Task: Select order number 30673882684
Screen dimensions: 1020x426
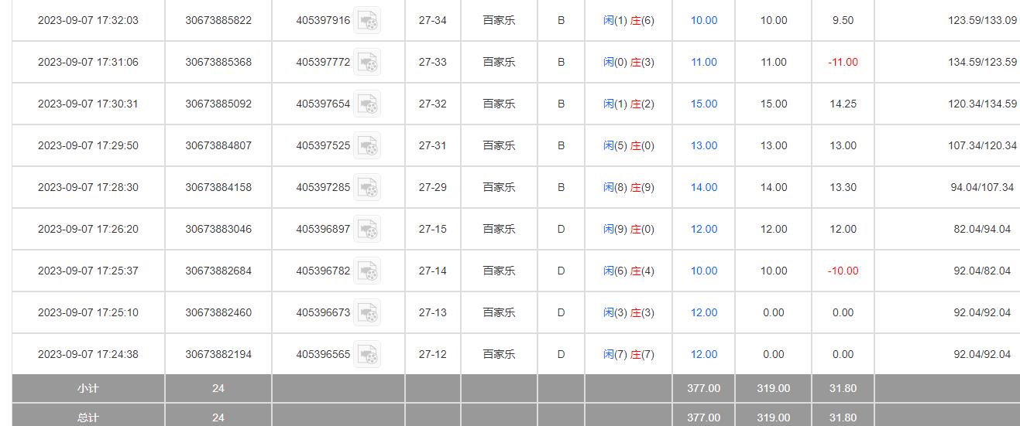Action: (218, 271)
